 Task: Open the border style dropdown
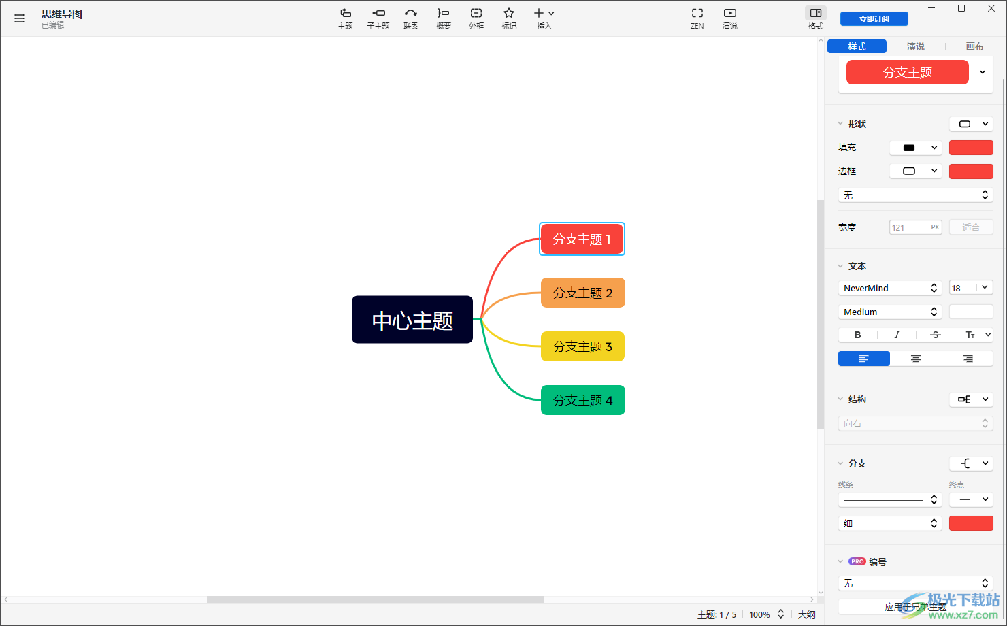coord(916,171)
